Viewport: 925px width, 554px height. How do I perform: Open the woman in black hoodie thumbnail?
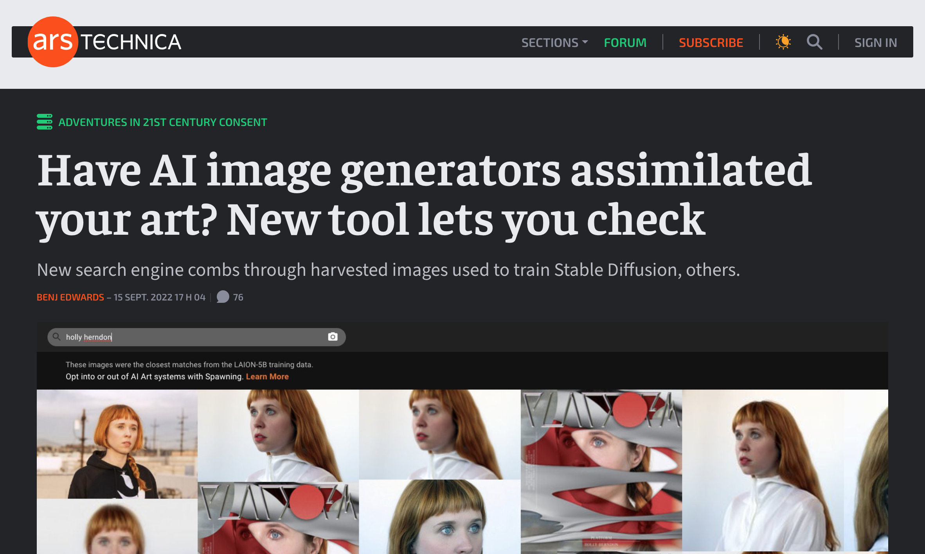pos(117,444)
